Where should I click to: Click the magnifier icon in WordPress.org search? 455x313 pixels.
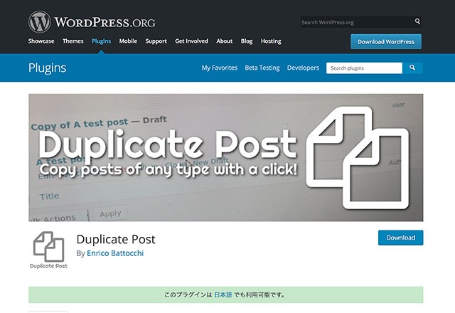pos(417,21)
